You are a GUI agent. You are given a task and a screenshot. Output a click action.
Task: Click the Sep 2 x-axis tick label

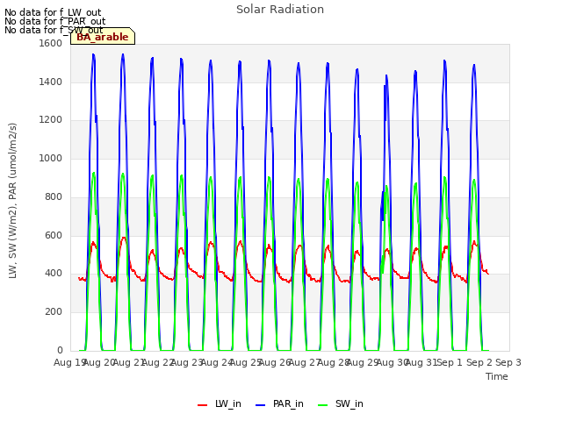479,362
